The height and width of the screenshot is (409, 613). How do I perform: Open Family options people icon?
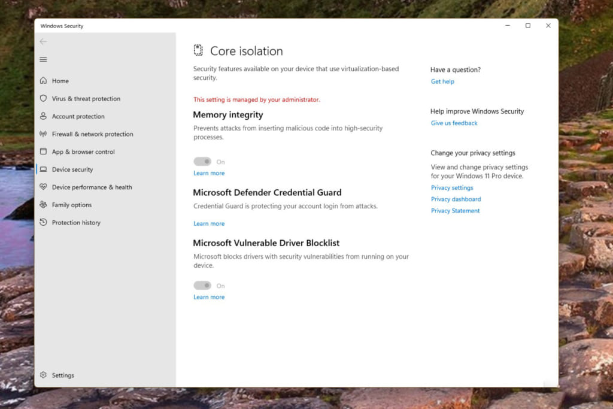(x=43, y=205)
